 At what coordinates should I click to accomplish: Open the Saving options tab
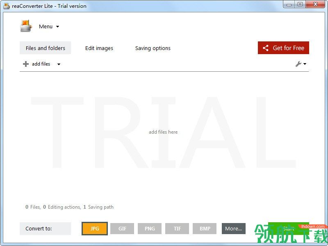point(153,48)
